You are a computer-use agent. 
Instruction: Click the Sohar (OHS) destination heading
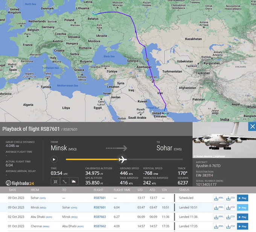pyautogui.click(x=169, y=148)
